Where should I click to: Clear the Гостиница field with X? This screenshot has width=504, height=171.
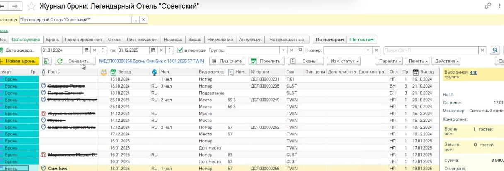coord(143,19)
